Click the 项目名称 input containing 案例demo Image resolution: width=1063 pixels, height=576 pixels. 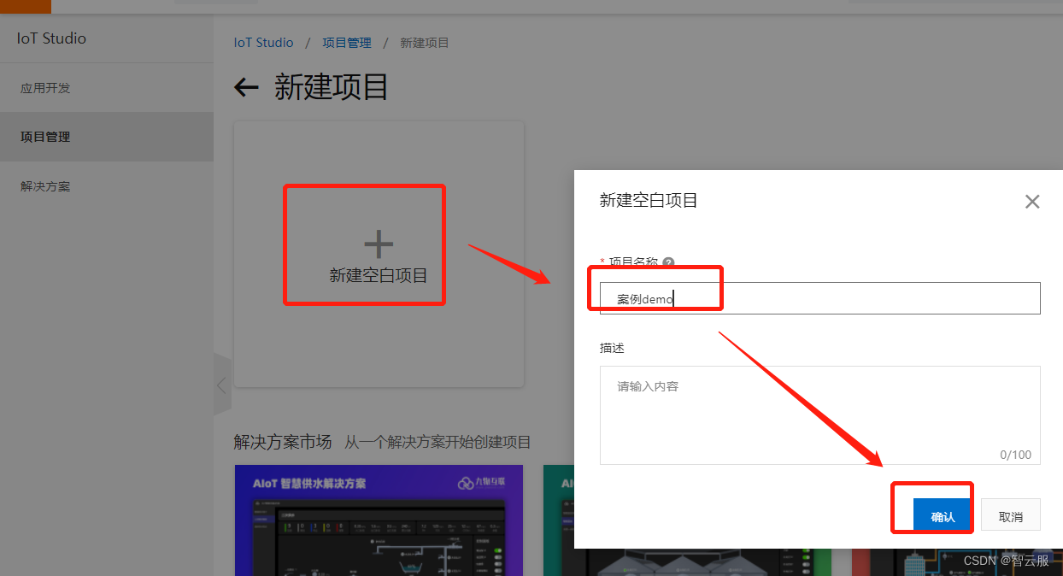pyautogui.click(x=820, y=297)
